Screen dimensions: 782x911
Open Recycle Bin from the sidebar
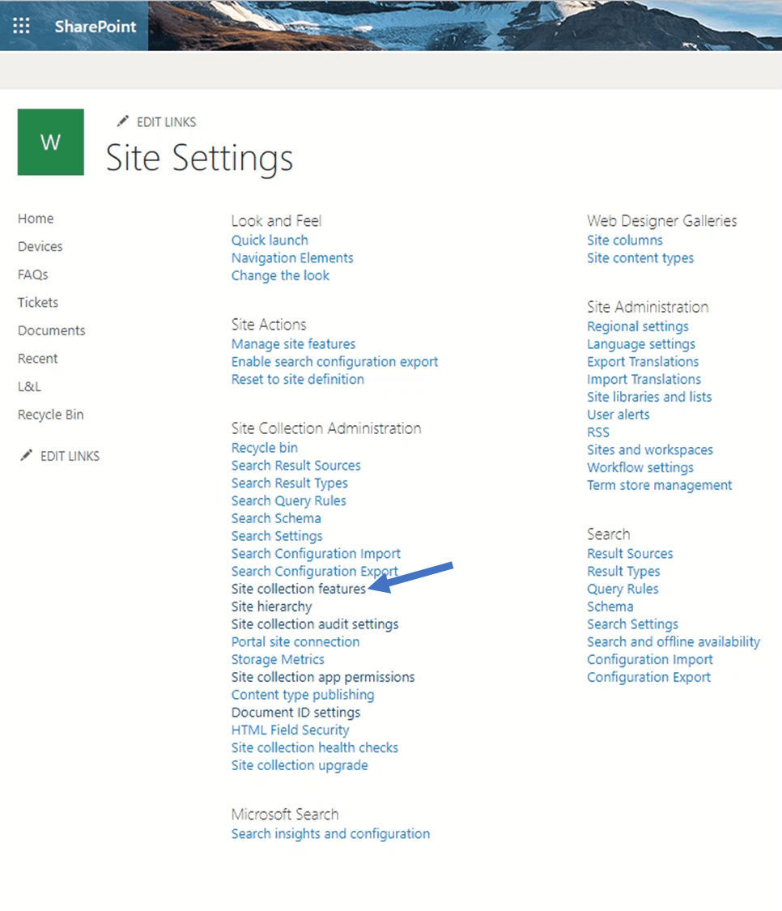click(50, 414)
